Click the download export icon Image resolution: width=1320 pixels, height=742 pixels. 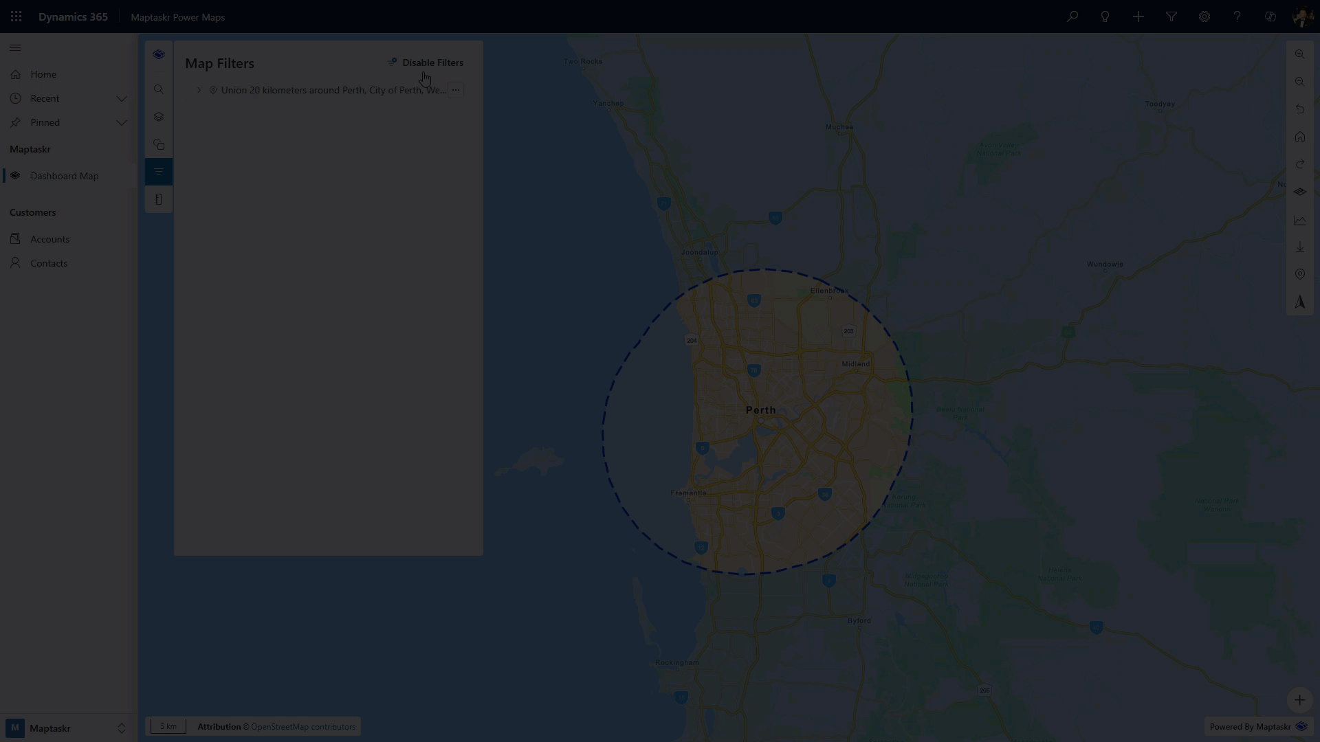(1299, 247)
